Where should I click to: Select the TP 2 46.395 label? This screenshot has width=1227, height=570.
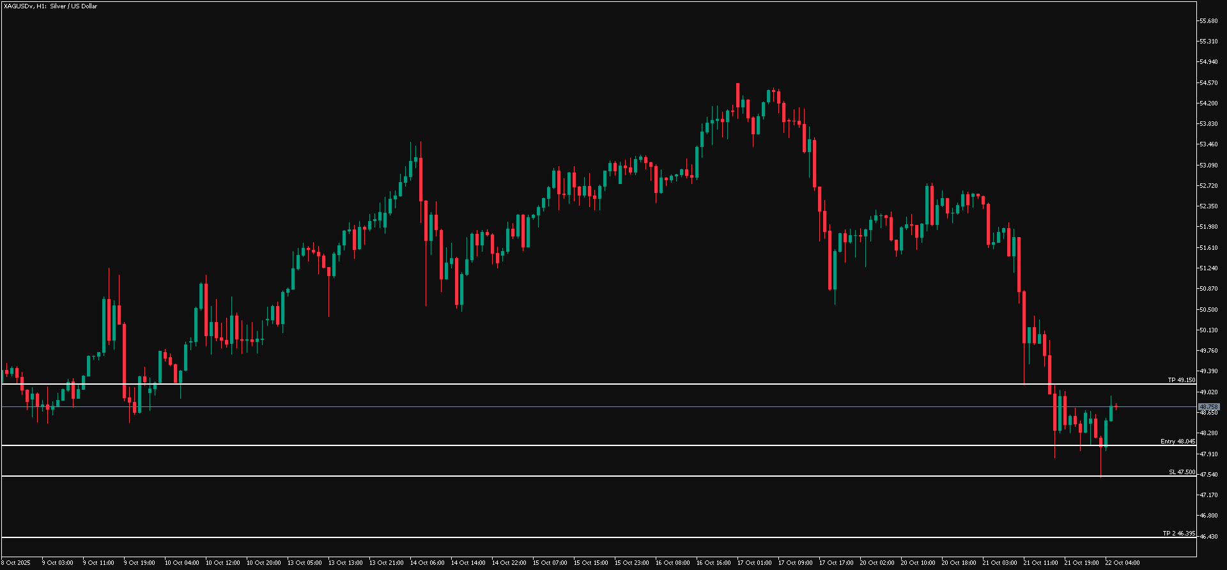[x=1178, y=534]
